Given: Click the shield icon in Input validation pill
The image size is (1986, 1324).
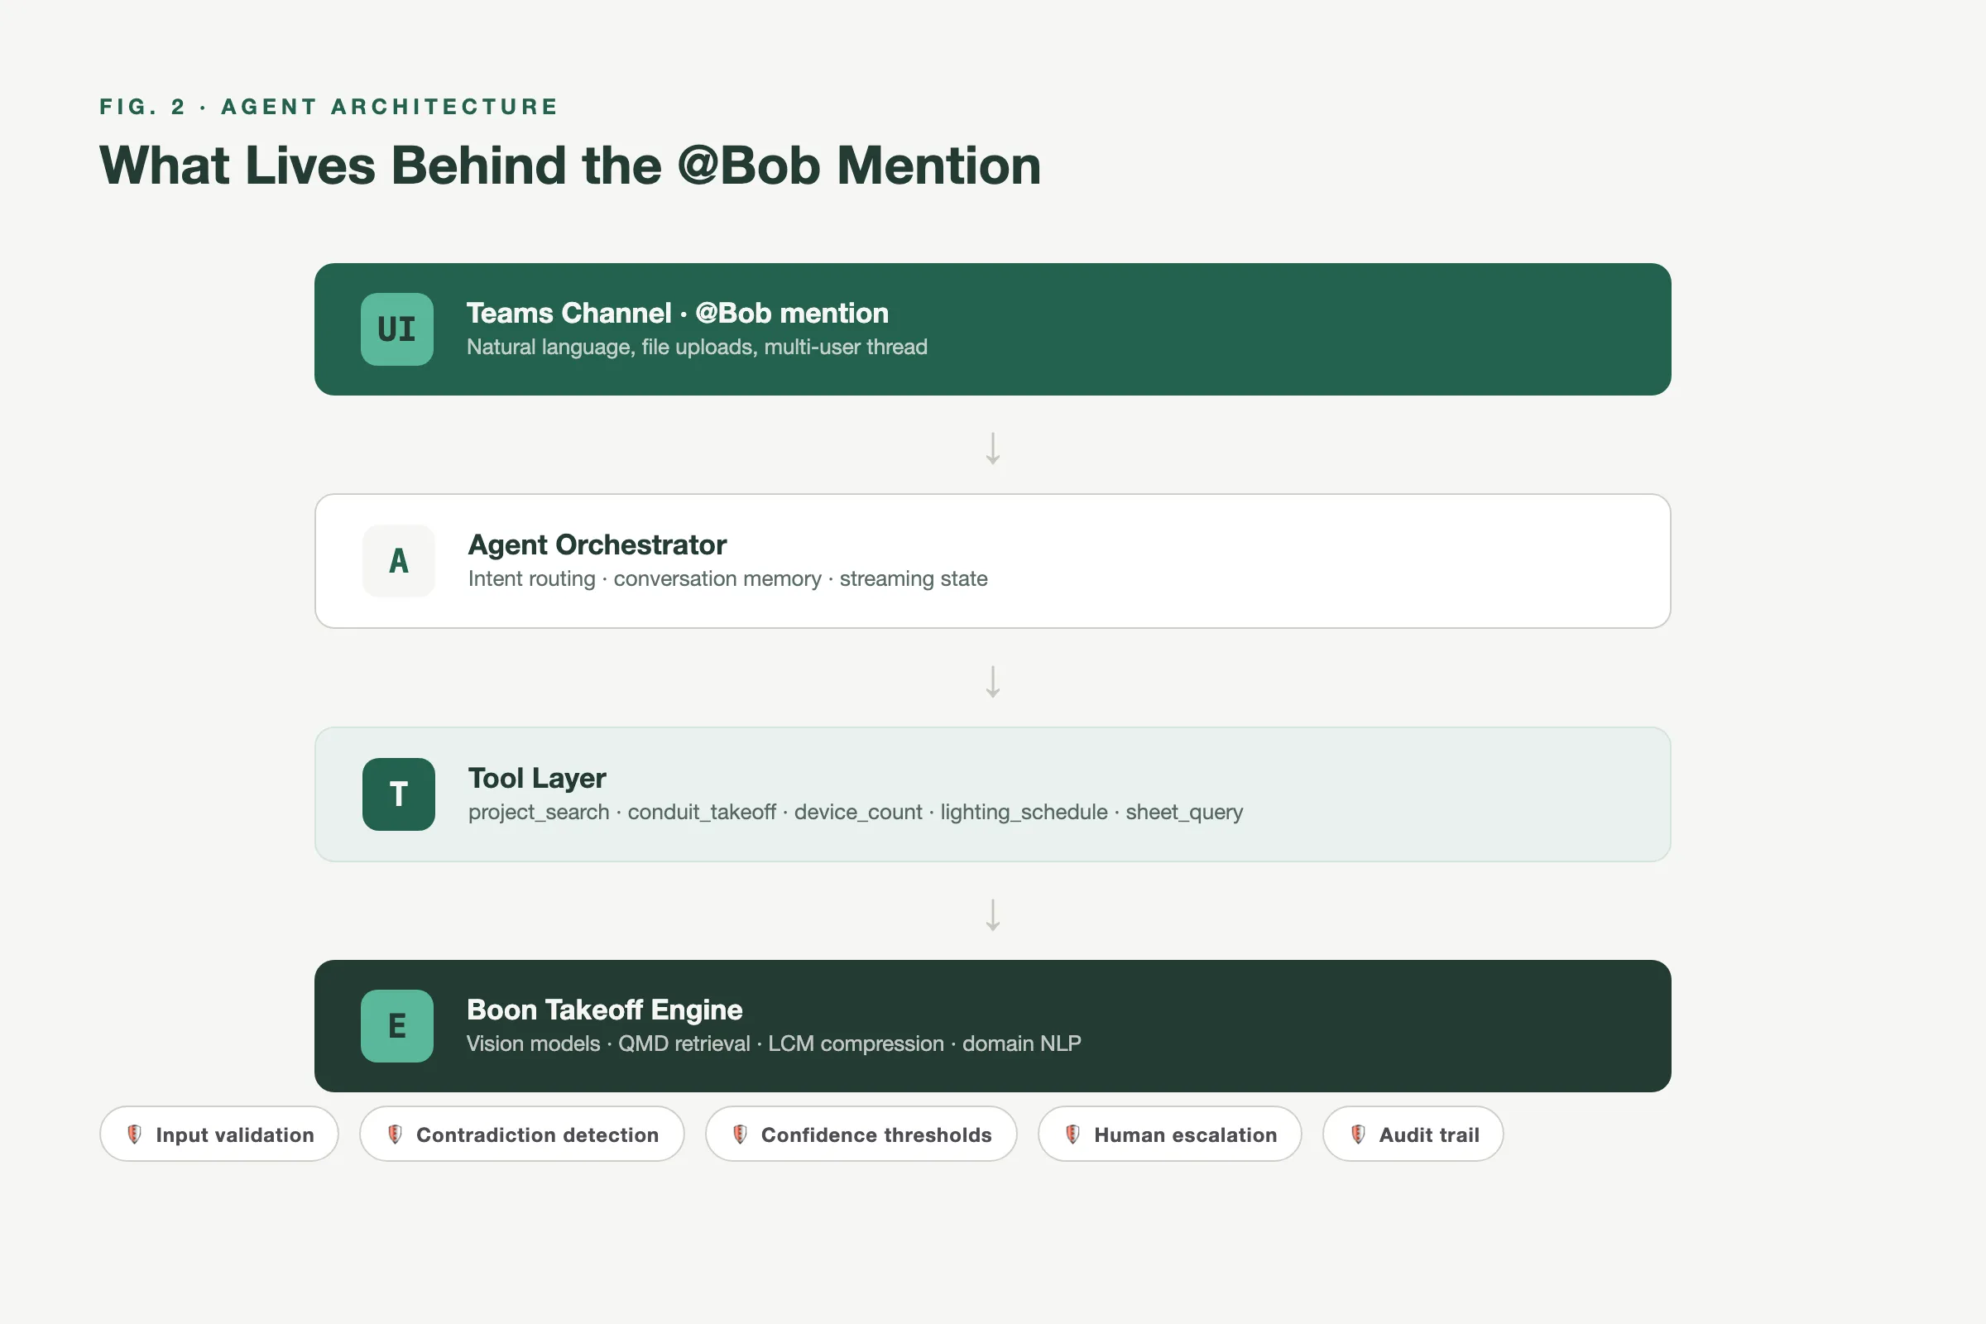Looking at the screenshot, I should pos(134,1134).
